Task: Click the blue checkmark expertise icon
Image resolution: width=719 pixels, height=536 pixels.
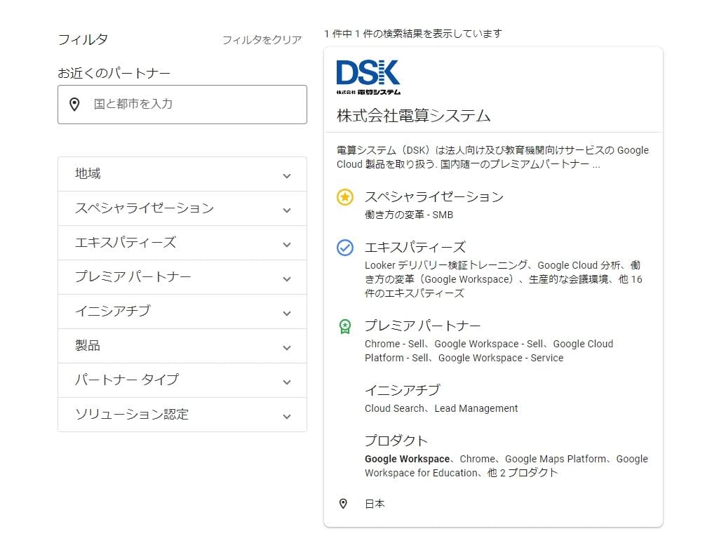Action: click(x=345, y=248)
